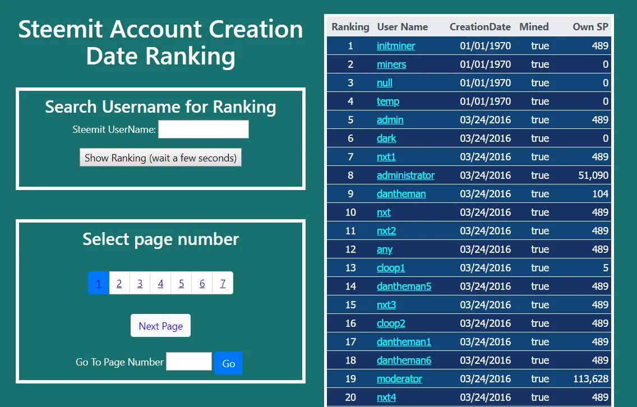Image resolution: width=637 pixels, height=407 pixels.
Task: Click the Mined 'true' value for moderator
Action: point(540,379)
